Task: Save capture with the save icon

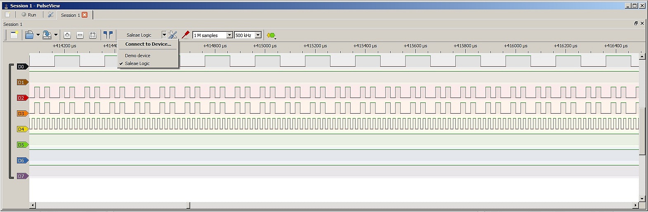Action: click(x=47, y=35)
